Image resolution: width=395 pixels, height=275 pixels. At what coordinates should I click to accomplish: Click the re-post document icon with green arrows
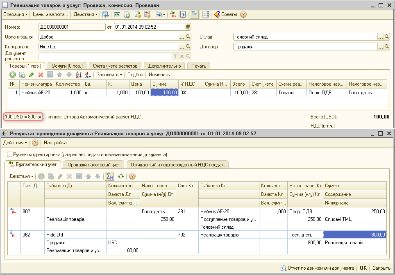117,14
